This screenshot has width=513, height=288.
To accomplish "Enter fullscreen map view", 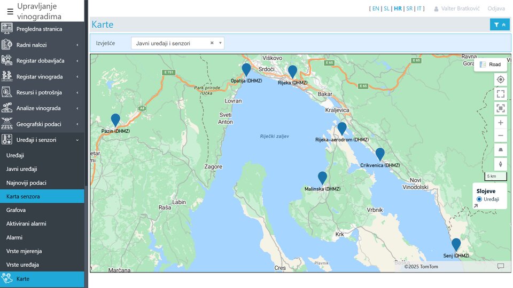I will coord(500,94).
